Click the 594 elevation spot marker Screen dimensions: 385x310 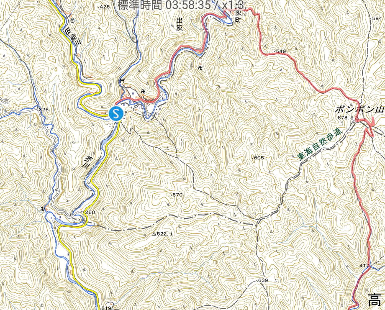coord(376,18)
